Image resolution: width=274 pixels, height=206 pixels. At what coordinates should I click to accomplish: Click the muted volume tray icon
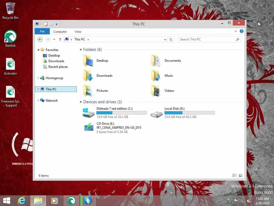[x=249, y=201]
